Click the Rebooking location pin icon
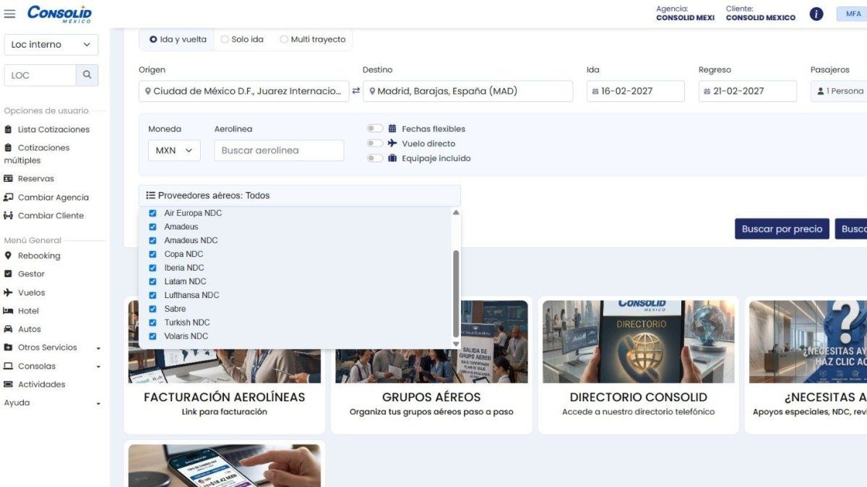The height and width of the screenshot is (487, 867). click(9, 255)
